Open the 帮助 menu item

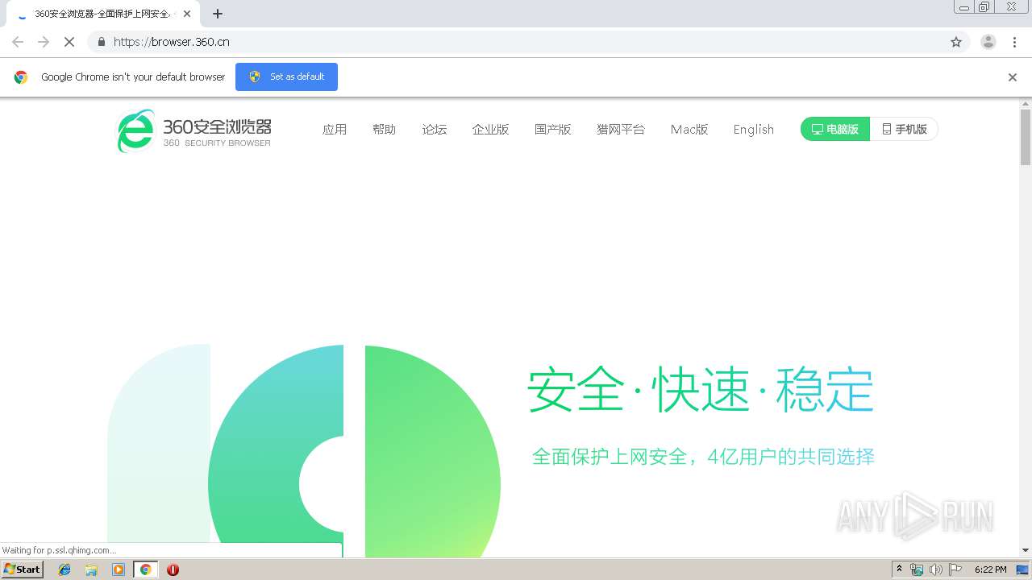385,130
